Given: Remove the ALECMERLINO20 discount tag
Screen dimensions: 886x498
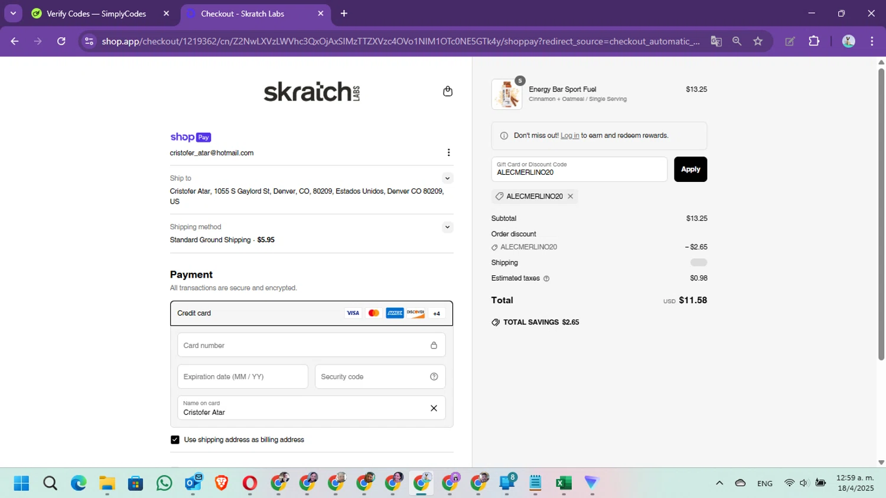Looking at the screenshot, I should point(571,196).
